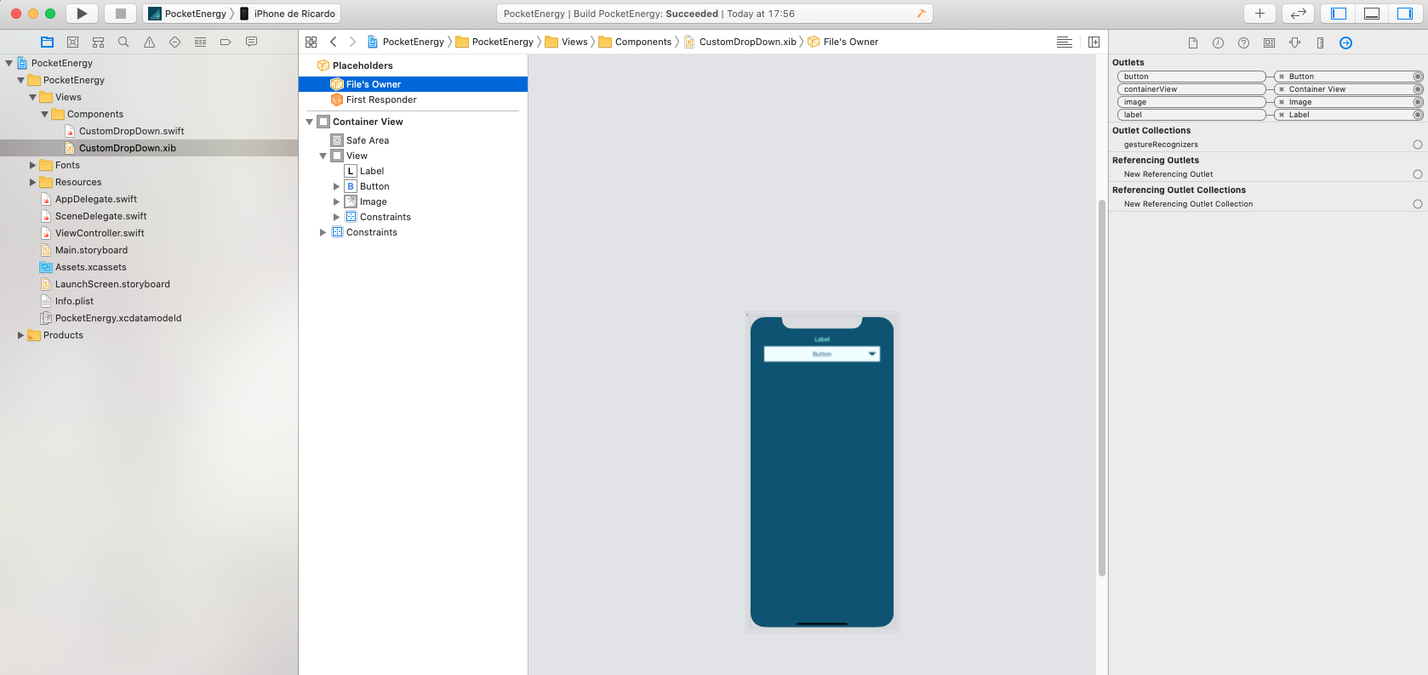Add an editor on the right

[1094, 42]
